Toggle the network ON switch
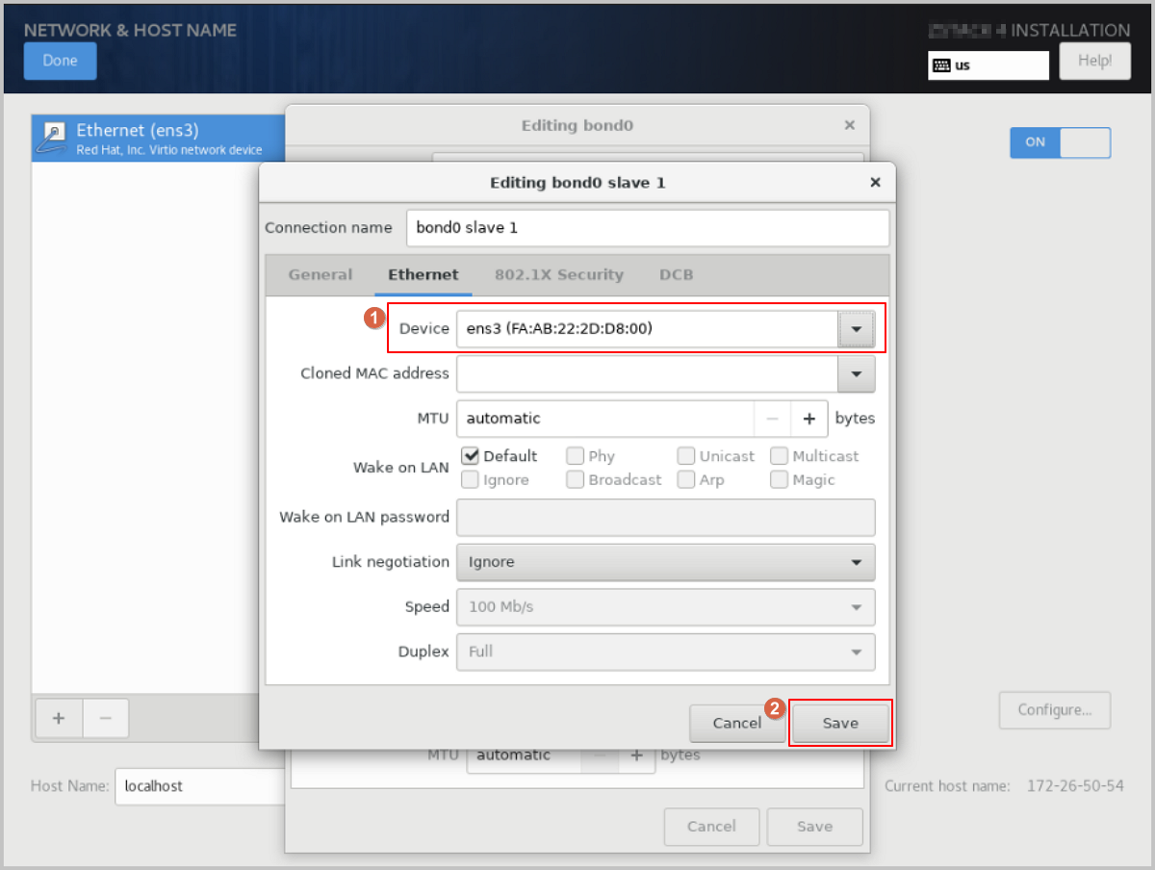The width and height of the screenshot is (1155, 870). tap(1060, 142)
